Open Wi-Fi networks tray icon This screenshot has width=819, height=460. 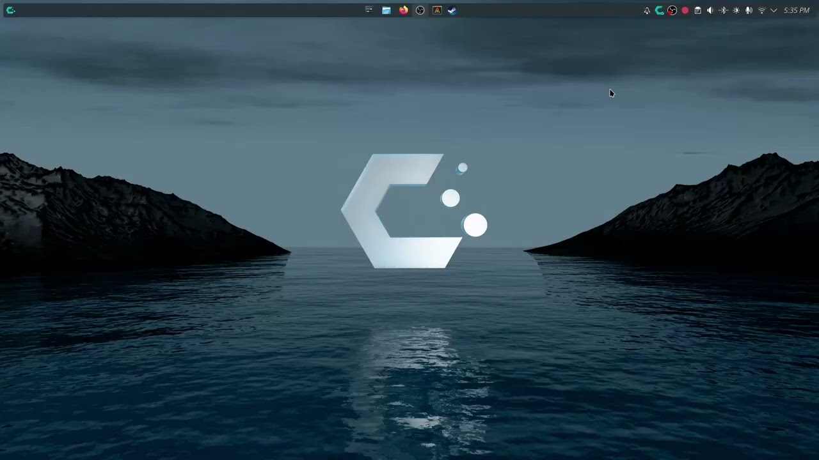coord(761,10)
